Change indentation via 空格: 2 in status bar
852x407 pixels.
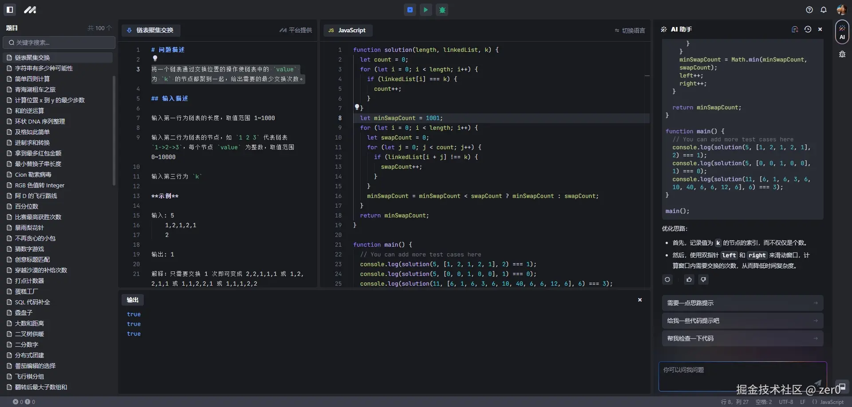point(764,402)
